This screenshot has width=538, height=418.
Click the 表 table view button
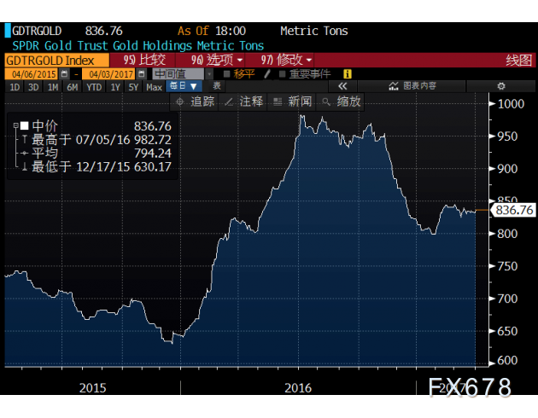[217, 85]
